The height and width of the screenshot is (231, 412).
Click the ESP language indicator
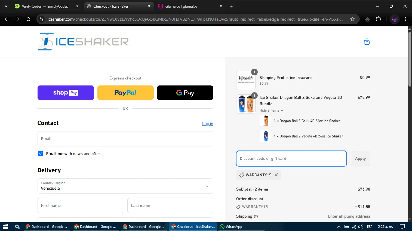(x=370, y=227)
